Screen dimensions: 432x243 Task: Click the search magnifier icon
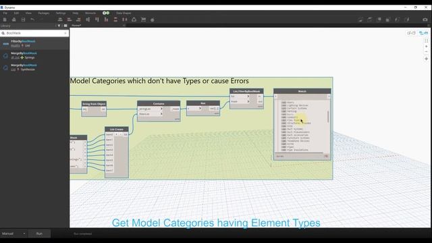(x=3, y=33)
